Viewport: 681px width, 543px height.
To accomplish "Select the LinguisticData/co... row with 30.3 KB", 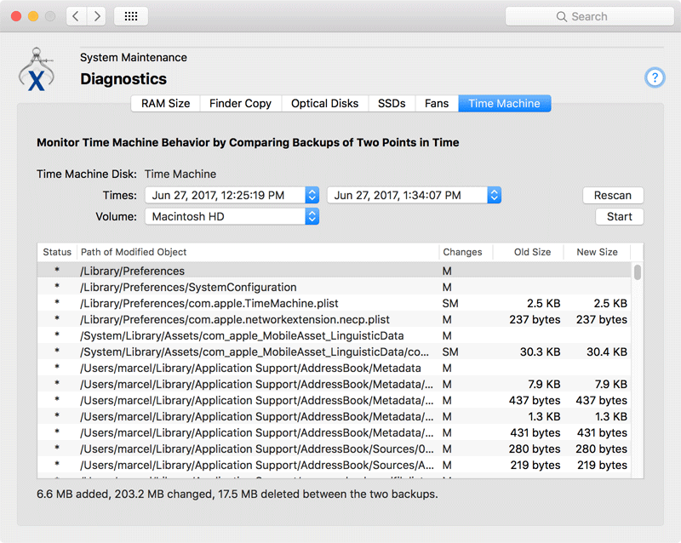I will (x=334, y=352).
